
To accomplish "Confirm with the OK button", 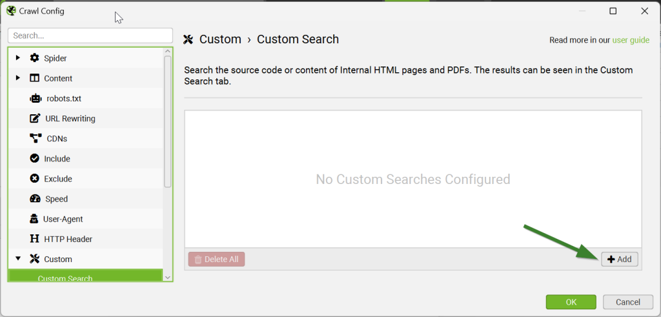I will (571, 302).
